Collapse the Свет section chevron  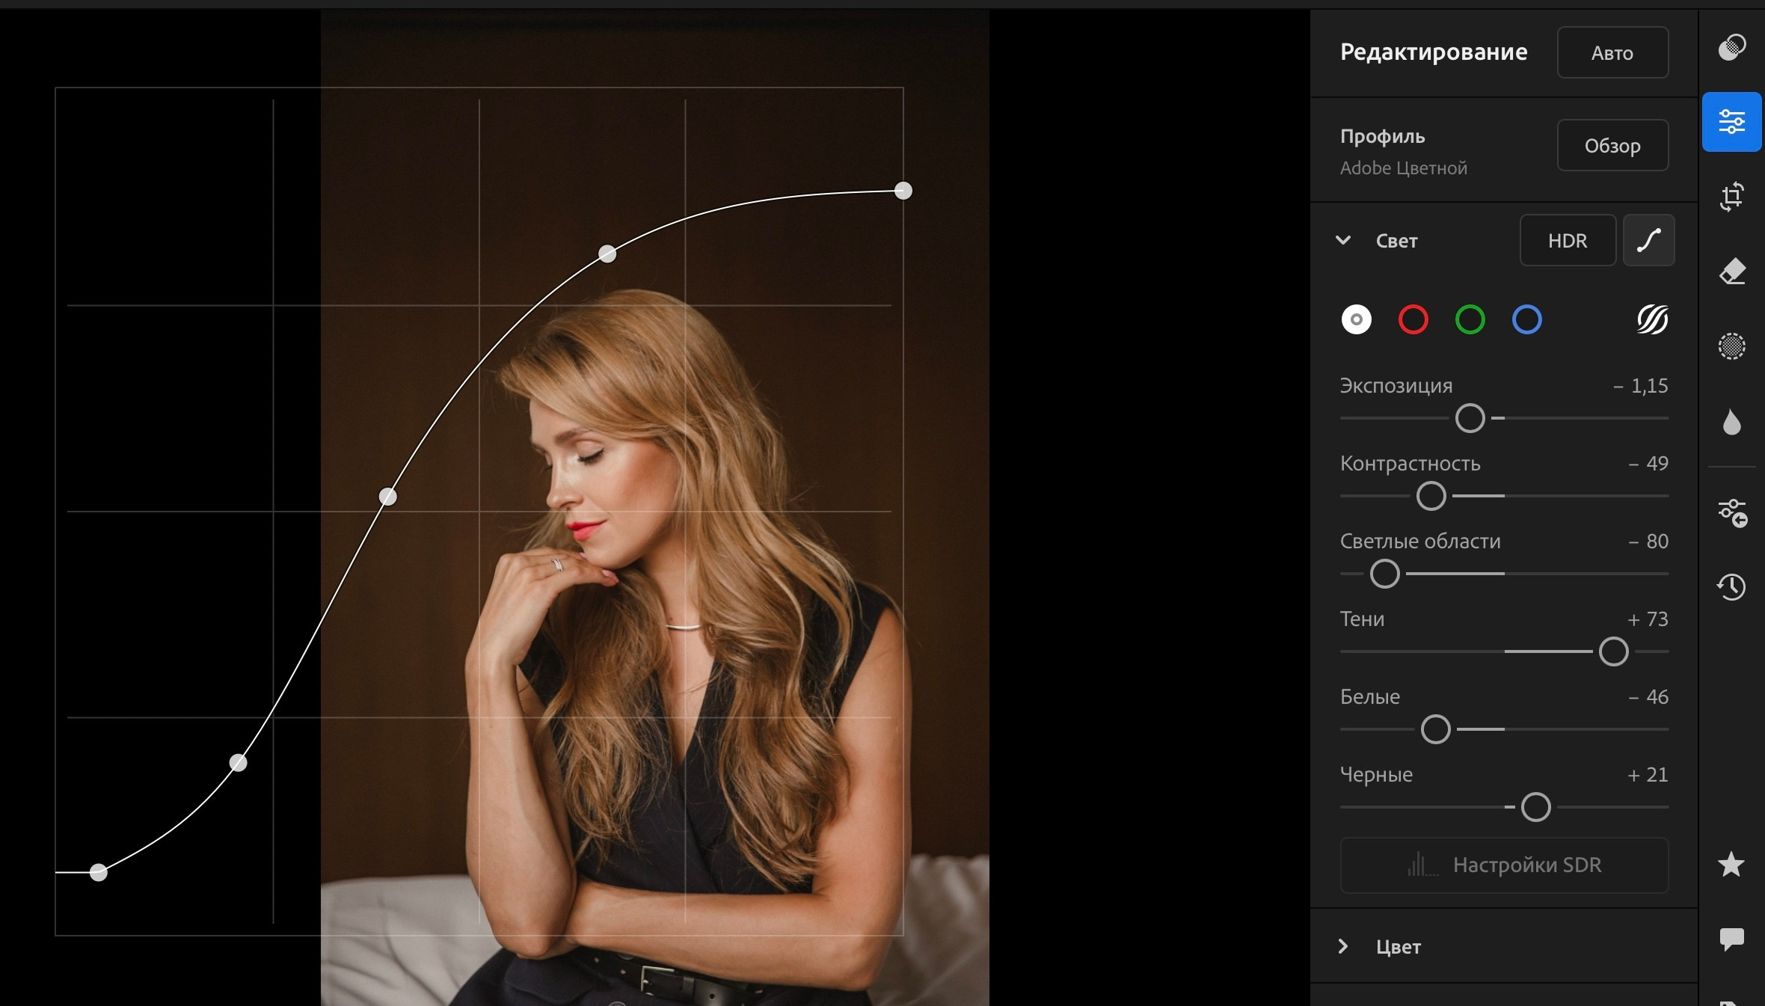coord(1343,240)
